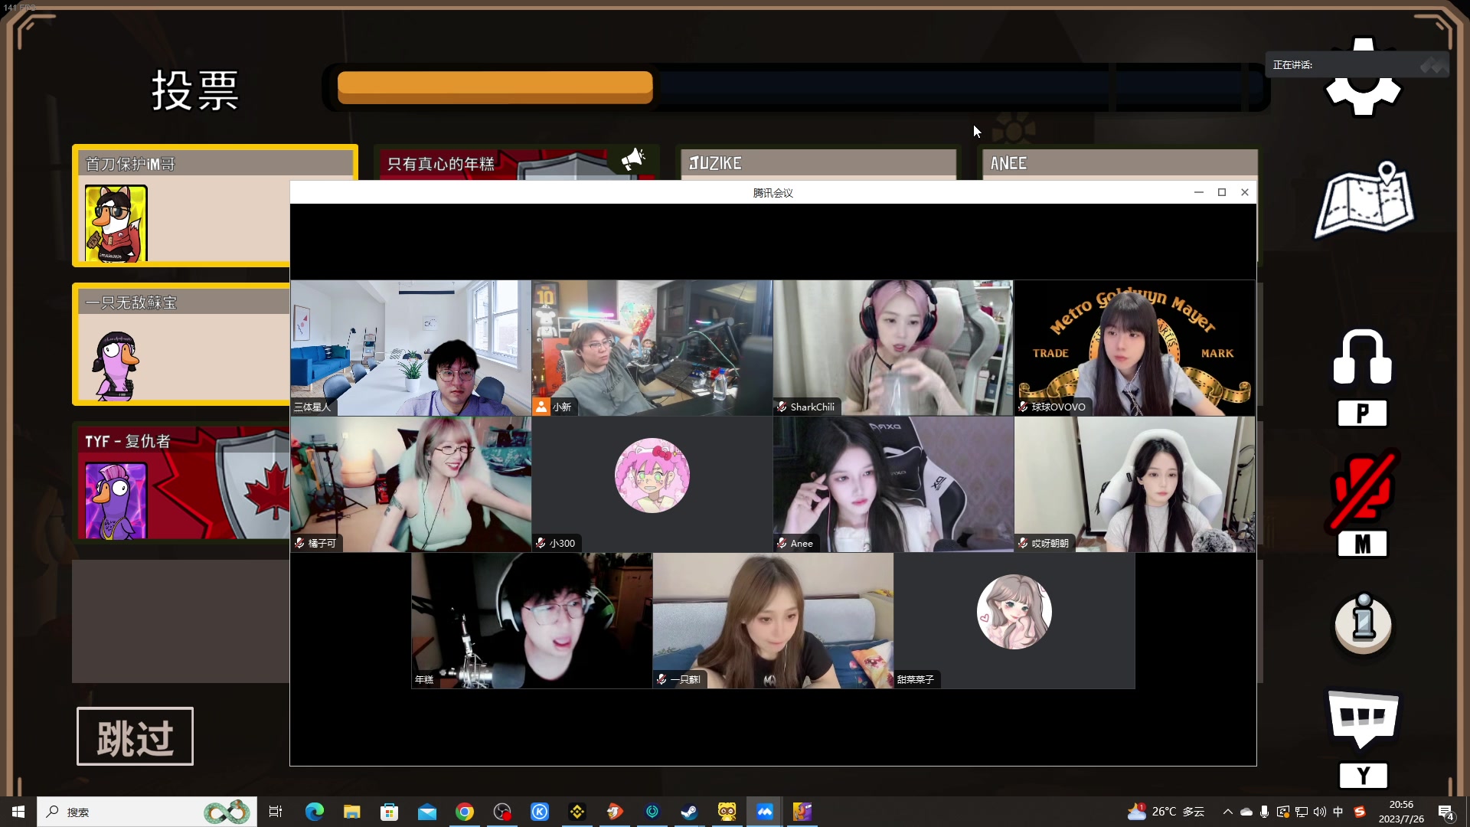
Task: Close the 腾讯会议 window
Action: coord(1245,192)
